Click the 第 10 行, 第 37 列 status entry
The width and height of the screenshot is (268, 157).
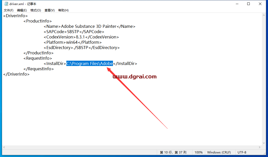(x=173, y=152)
